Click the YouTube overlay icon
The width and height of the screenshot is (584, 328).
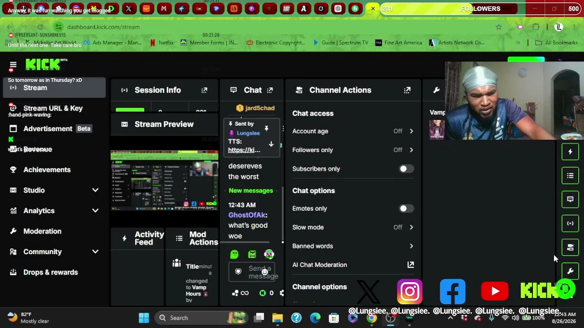495,292
